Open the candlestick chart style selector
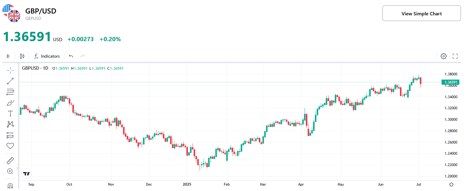 pyautogui.click(x=22, y=56)
